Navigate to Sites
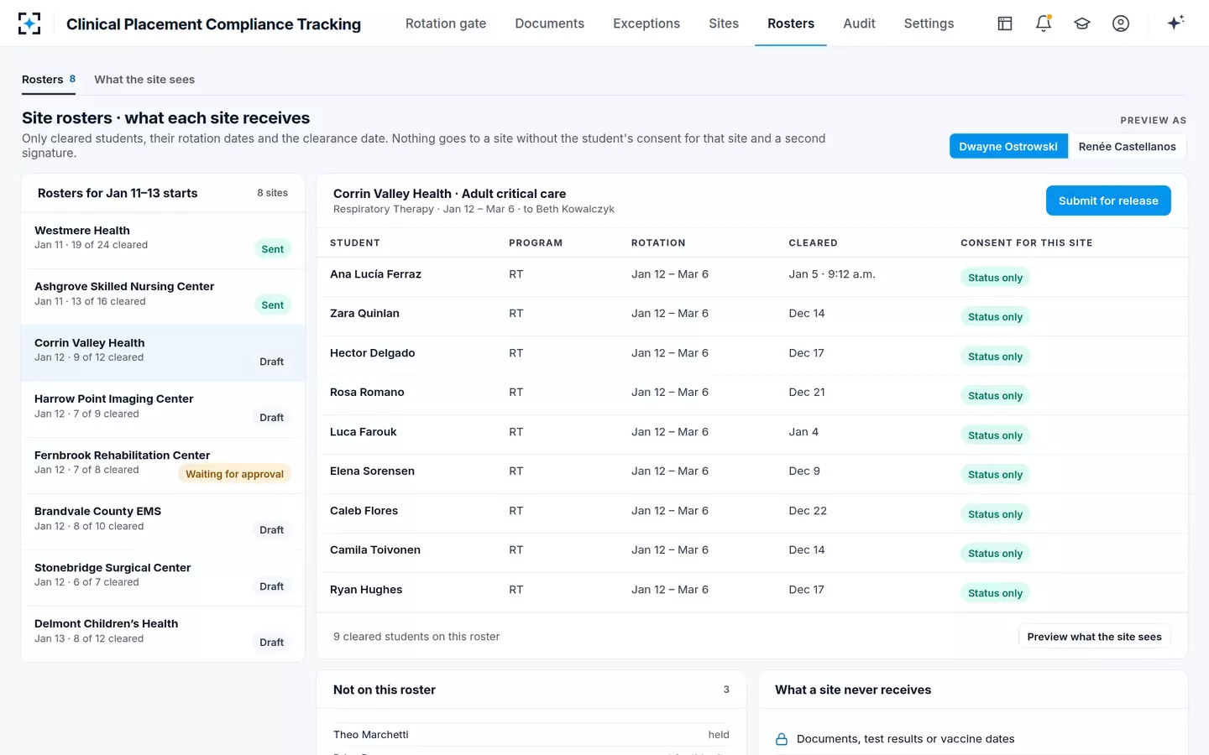The image size is (1209, 755). 724,23
